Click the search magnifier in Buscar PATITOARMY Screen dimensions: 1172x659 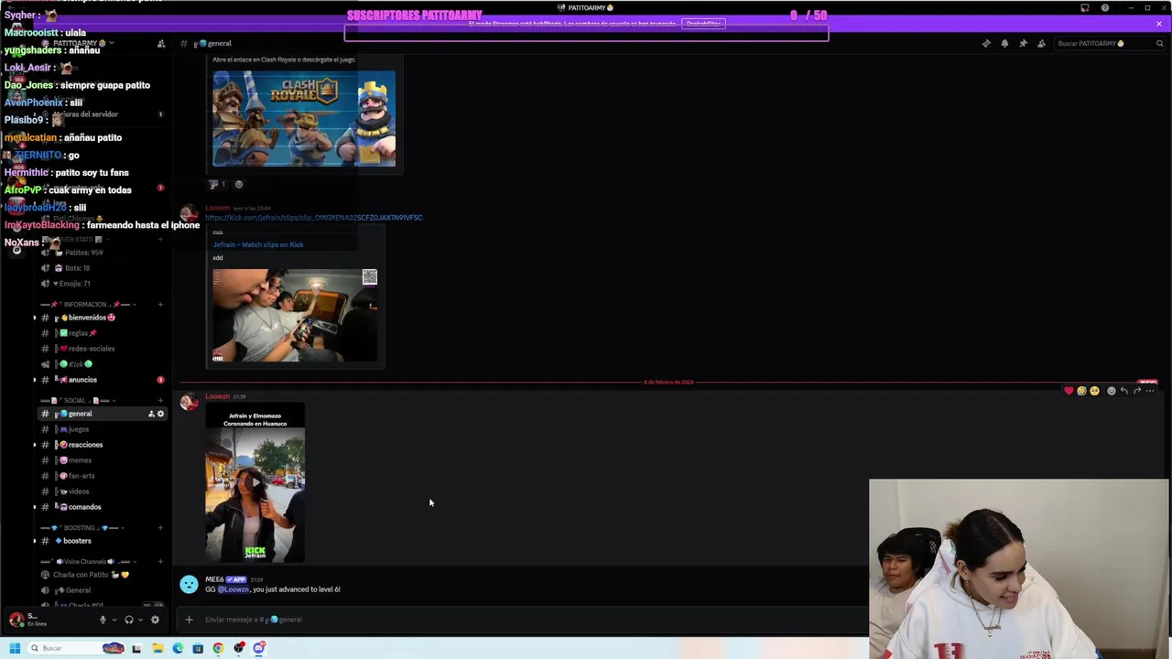pyautogui.click(x=1159, y=43)
